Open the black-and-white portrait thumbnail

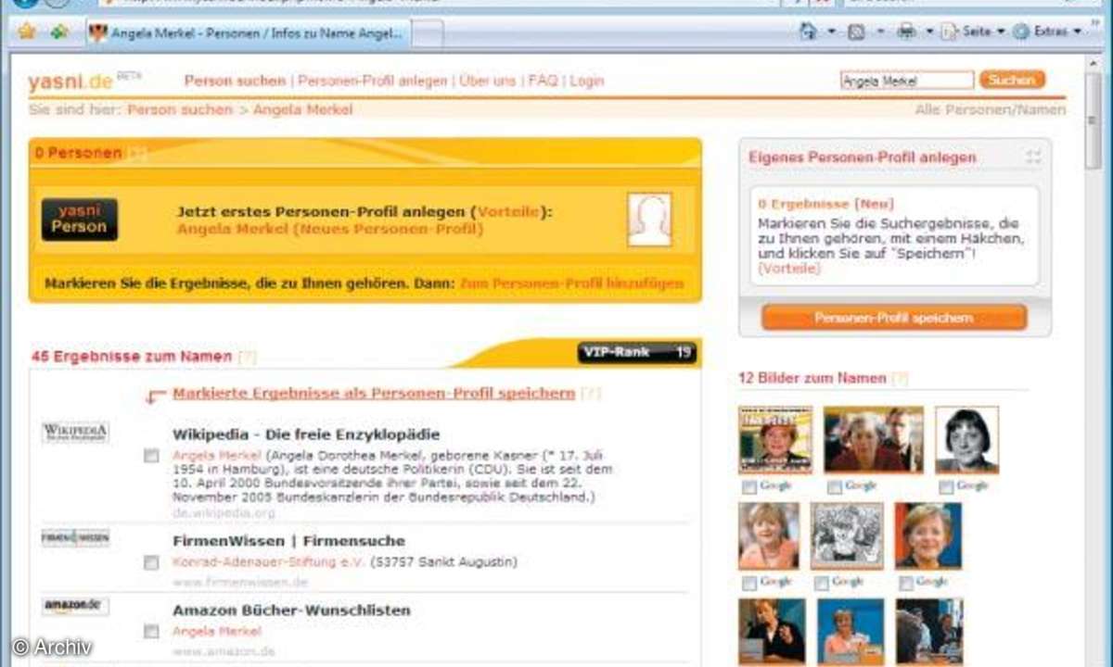[966, 439]
